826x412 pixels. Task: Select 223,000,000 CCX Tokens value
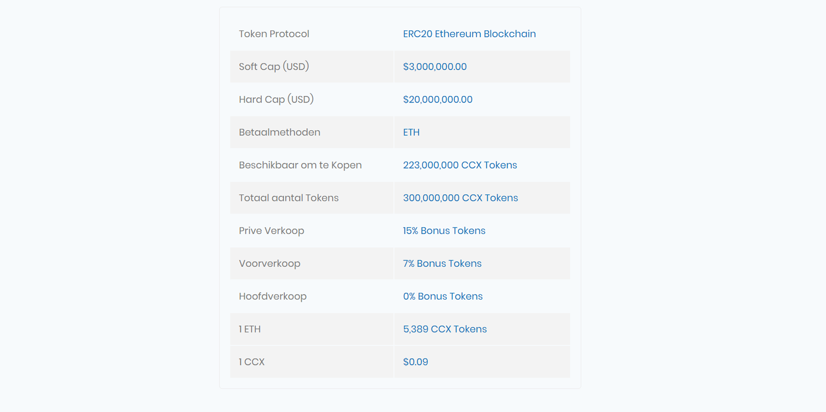(x=460, y=165)
